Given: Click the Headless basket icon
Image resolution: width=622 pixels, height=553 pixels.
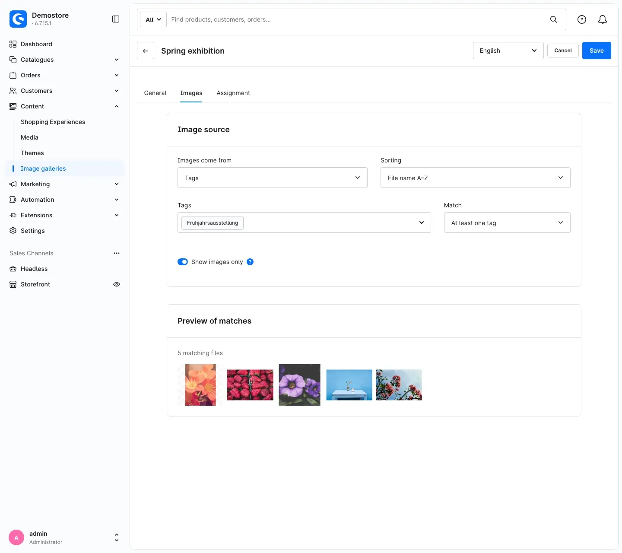Looking at the screenshot, I should (13, 269).
